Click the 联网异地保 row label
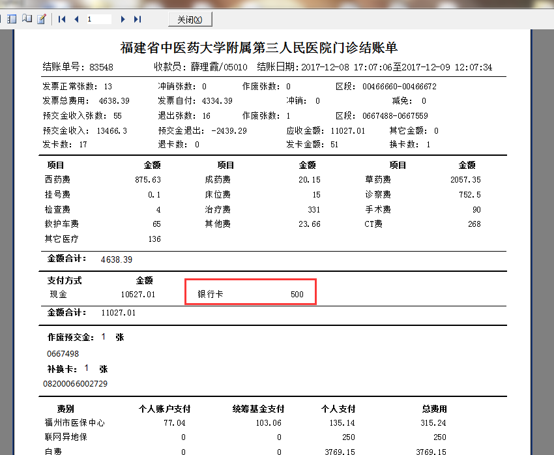 [x=66, y=437]
